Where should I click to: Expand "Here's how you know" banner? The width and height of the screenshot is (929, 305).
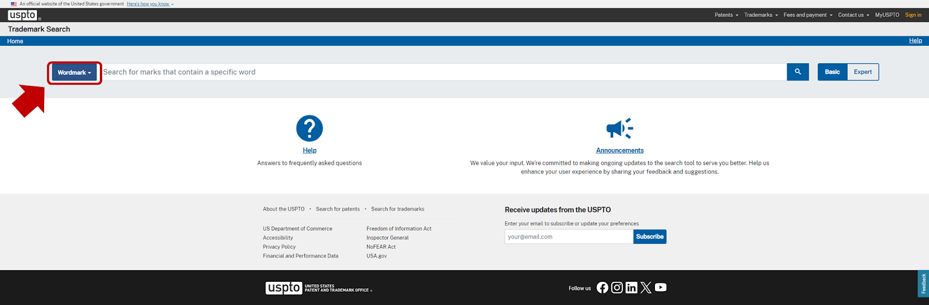[150, 4]
